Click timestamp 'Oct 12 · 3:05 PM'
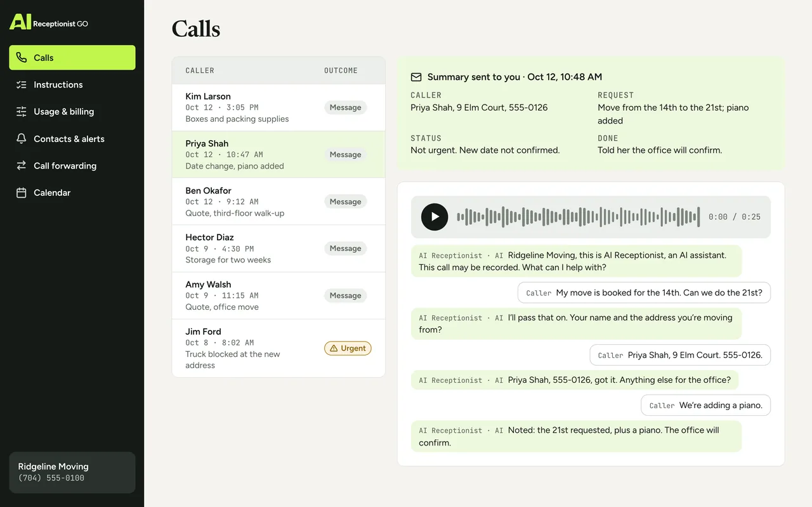Screen dimensions: 812x507 tap(221, 108)
